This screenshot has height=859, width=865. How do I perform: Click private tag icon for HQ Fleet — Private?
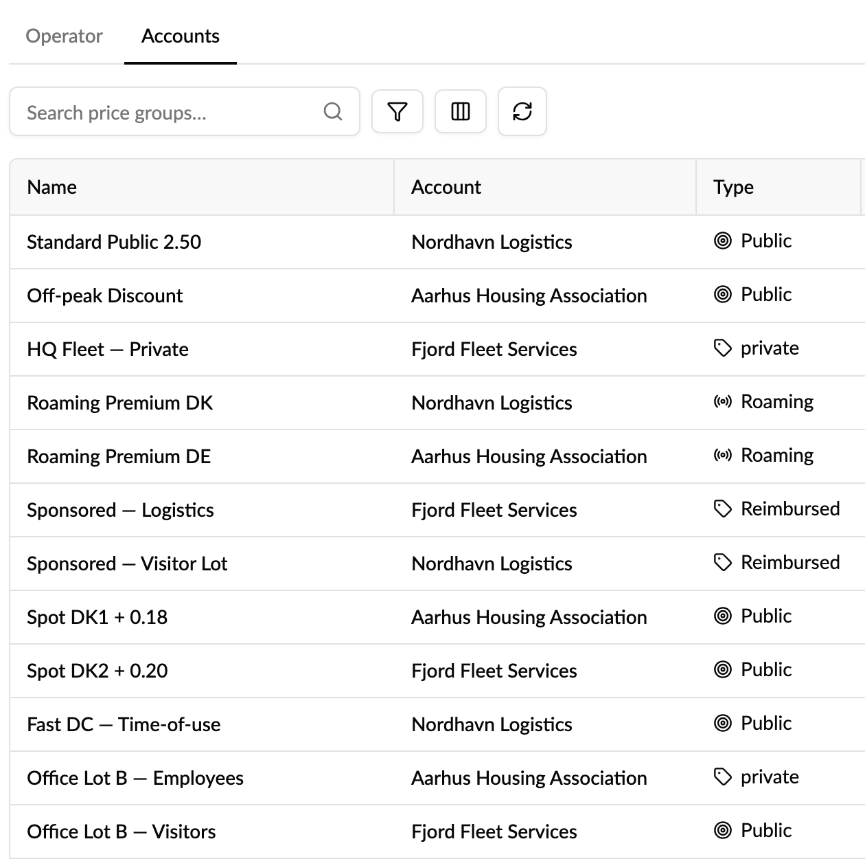(x=723, y=348)
